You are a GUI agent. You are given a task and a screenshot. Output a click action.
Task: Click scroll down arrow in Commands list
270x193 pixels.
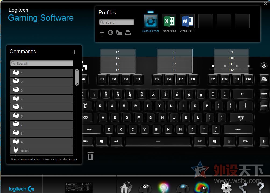click(77, 84)
